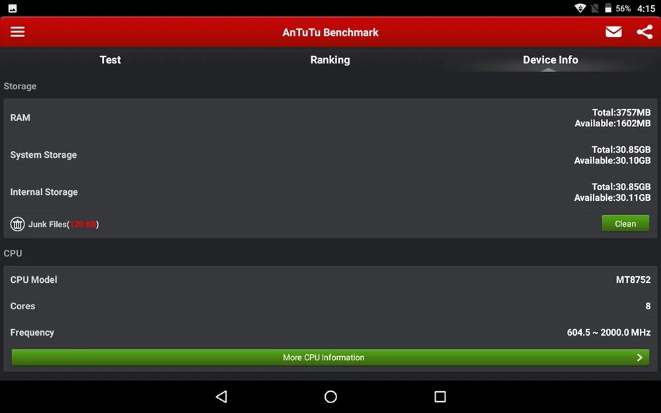
Task: Tap the battery status icon
Action: point(608,8)
